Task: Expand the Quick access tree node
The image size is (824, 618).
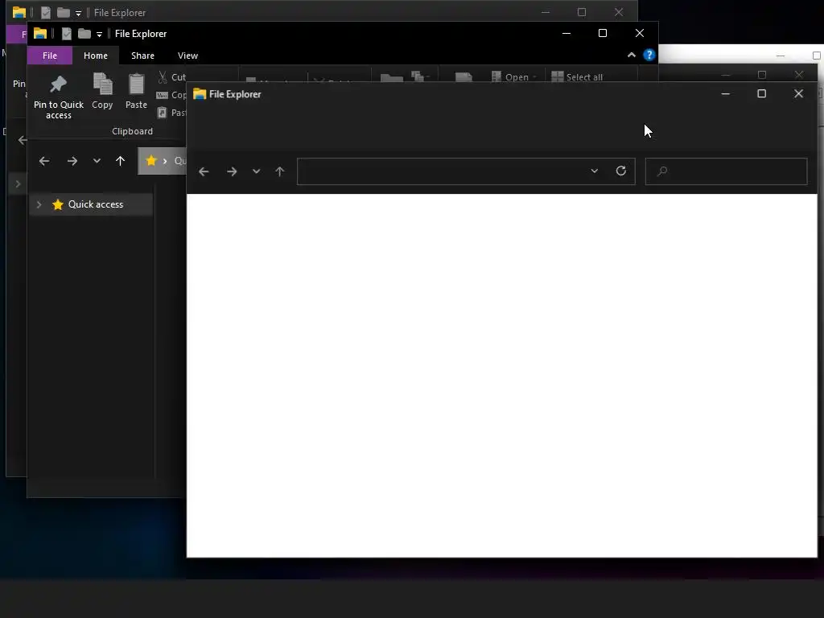Action: (39, 204)
